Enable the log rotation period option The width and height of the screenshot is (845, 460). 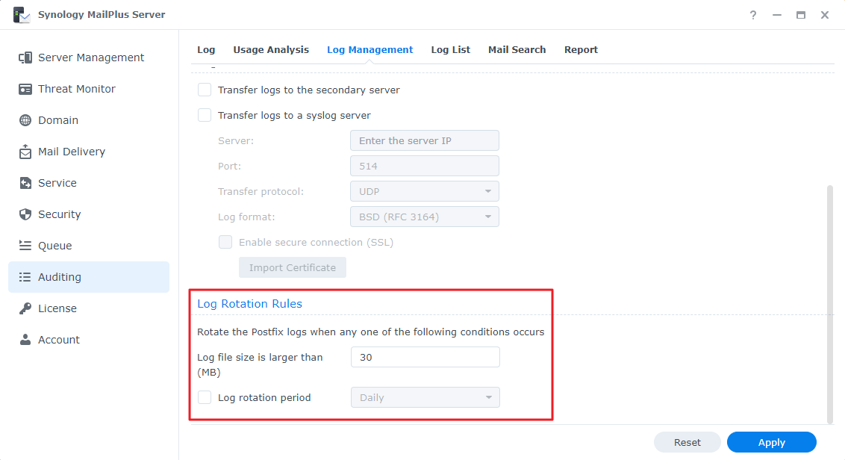[204, 397]
